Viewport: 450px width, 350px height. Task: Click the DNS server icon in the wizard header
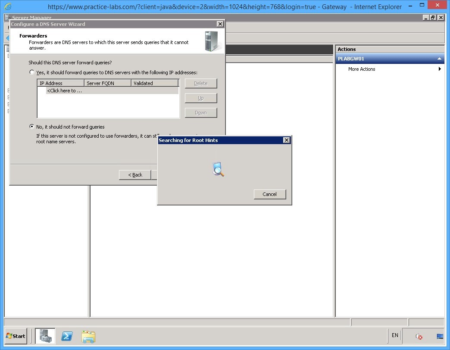212,41
